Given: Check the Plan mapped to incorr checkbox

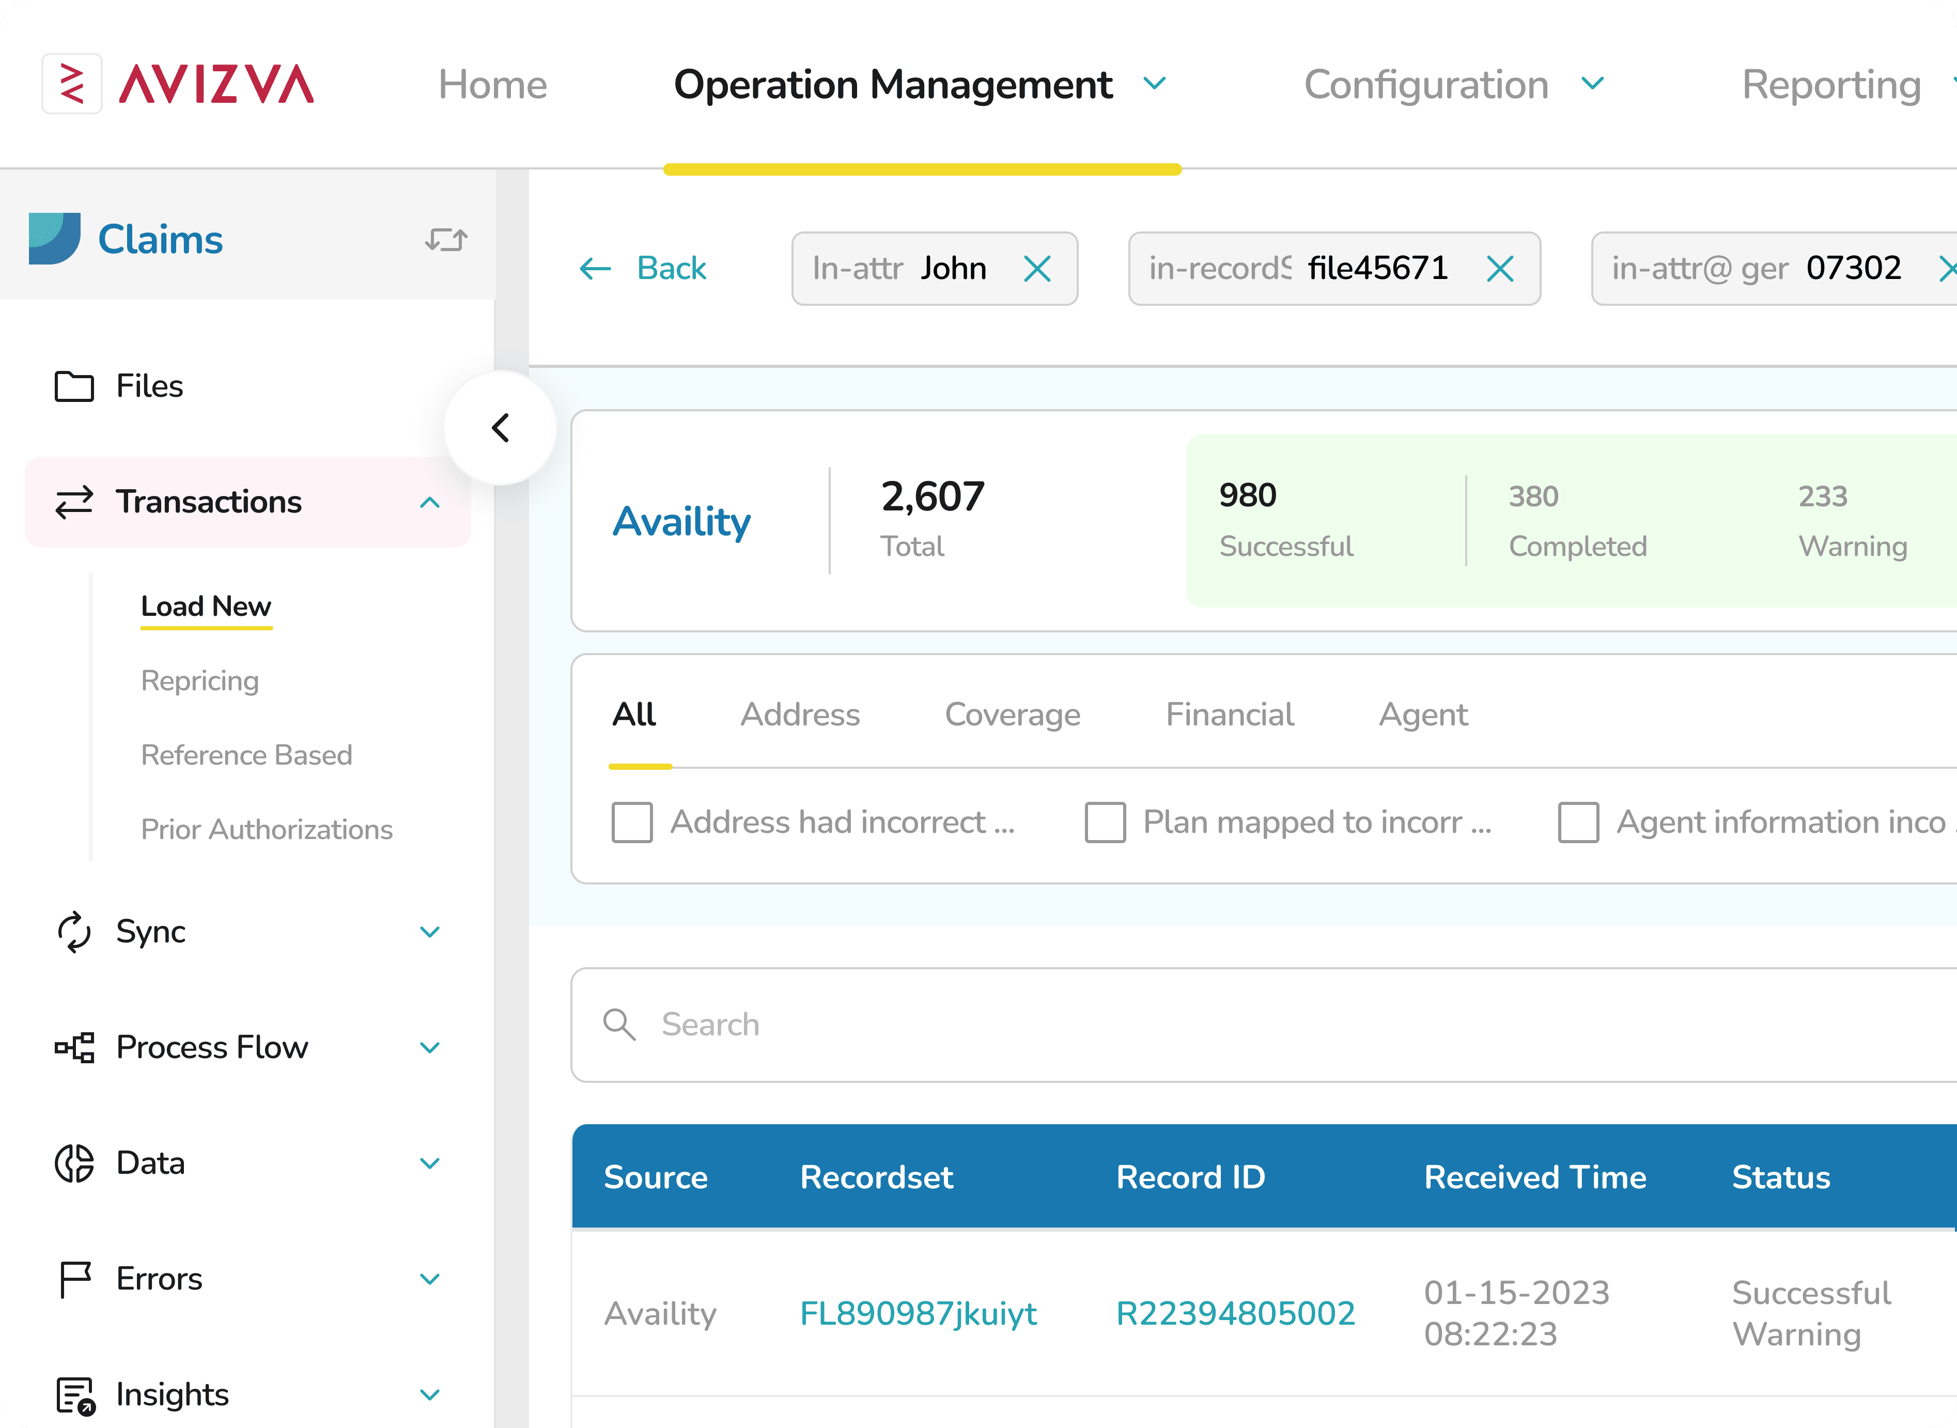Looking at the screenshot, I should [1105, 822].
